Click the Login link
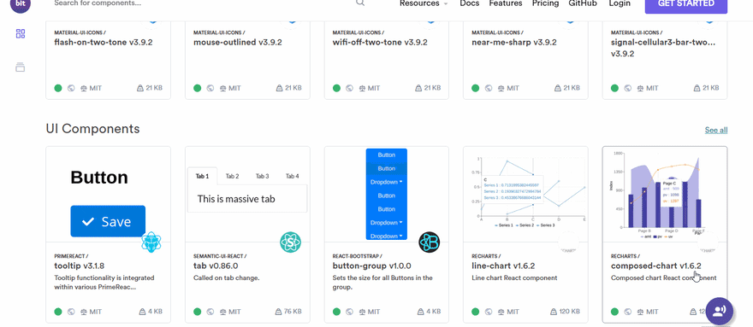 [620, 3]
